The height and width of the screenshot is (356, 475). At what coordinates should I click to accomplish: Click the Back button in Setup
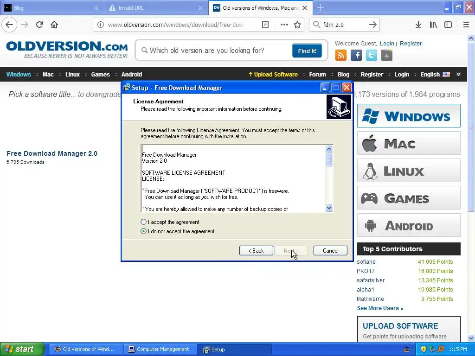(256, 251)
